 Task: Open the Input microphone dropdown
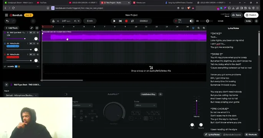[x=21, y=95]
